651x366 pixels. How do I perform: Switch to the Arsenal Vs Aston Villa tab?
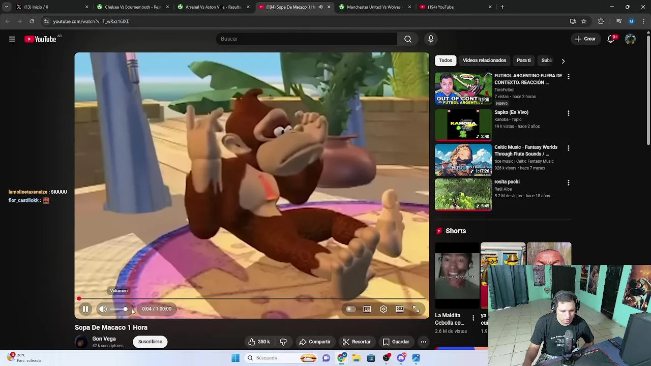coord(214,7)
